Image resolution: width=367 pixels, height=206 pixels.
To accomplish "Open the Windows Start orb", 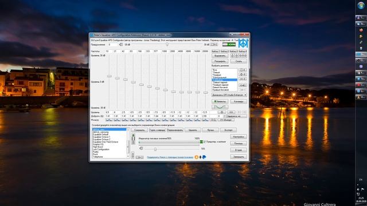I will tap(361, 5).
